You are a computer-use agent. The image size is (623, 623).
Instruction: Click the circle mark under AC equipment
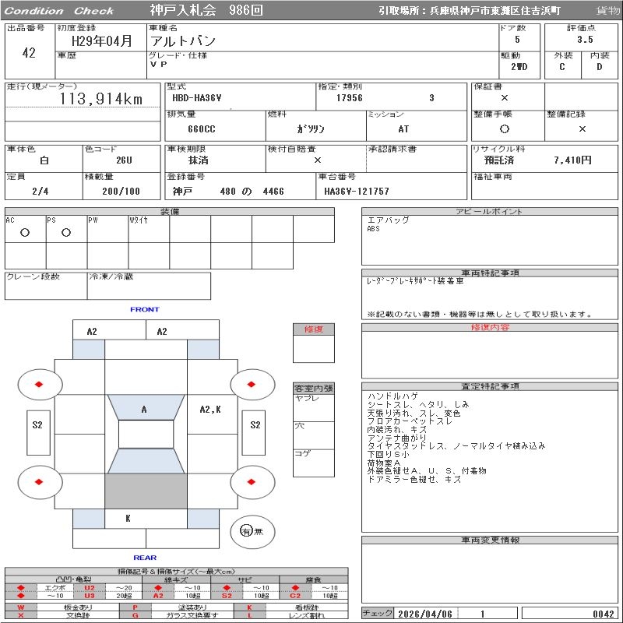click(x=25, y=232)
